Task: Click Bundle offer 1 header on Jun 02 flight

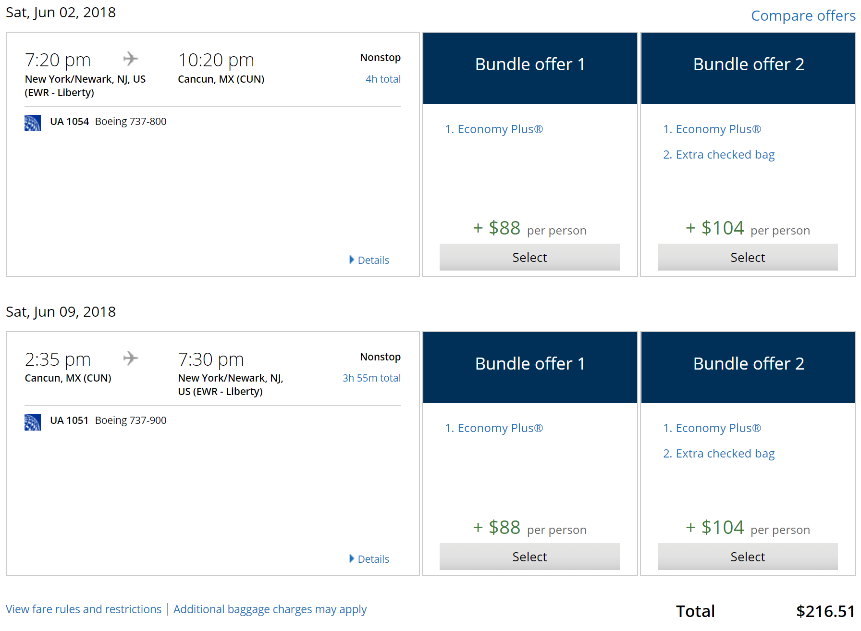Action: [529, 64]
